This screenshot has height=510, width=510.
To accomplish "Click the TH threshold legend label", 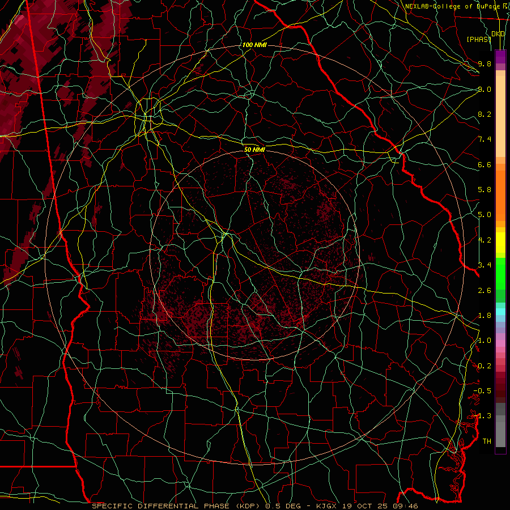I will tap(487, 441).
